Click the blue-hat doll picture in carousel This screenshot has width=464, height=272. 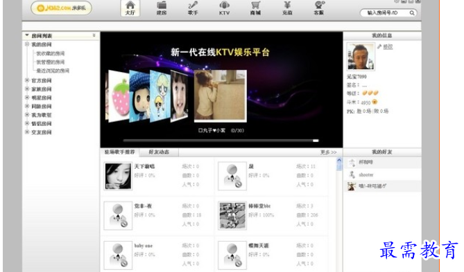coord(139,96)
